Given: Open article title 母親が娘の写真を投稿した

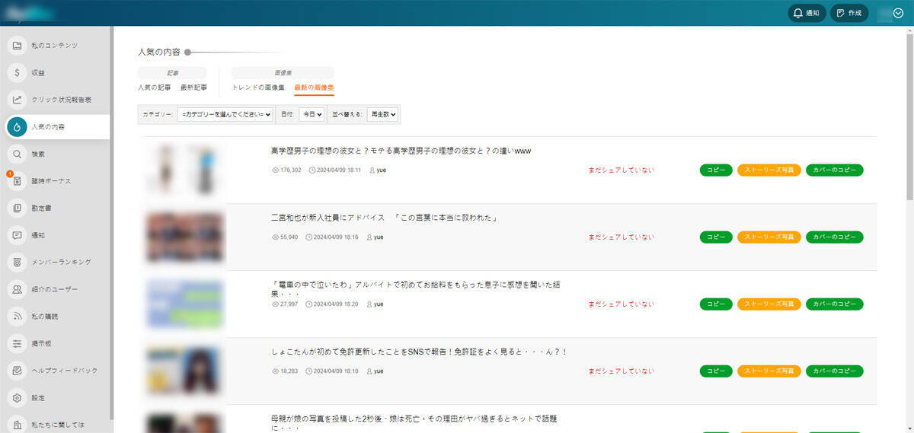Looking at the screenshot, I should (416, 423).
